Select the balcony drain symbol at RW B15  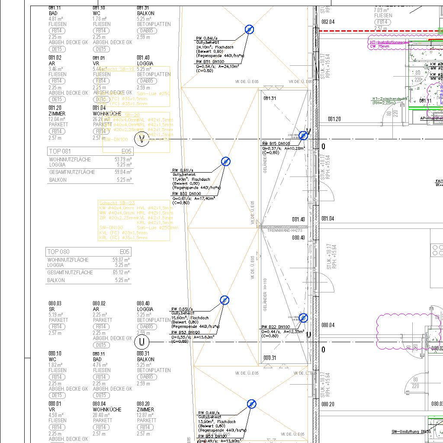click(x=303, y=135)
